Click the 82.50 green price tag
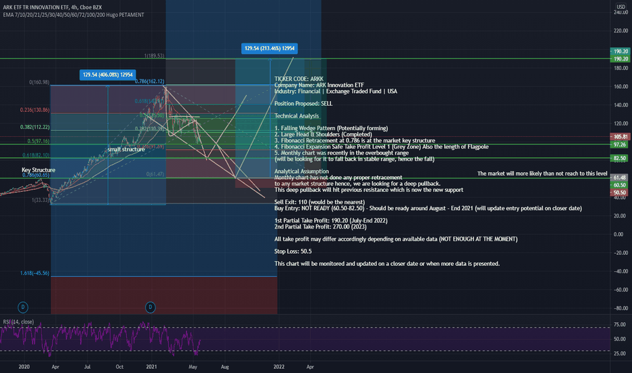The width and height of the screenshot is (632, 373). [x=620, y=159]
